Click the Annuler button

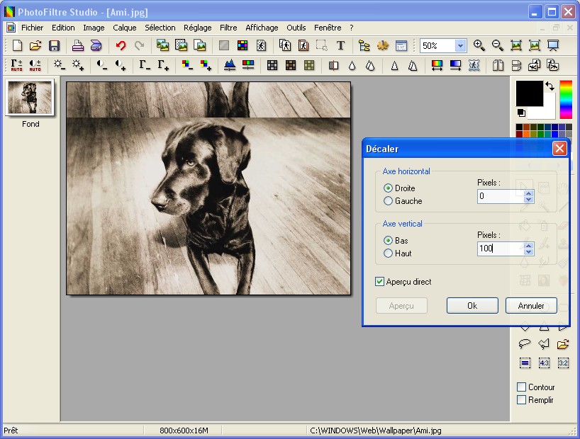531,306
